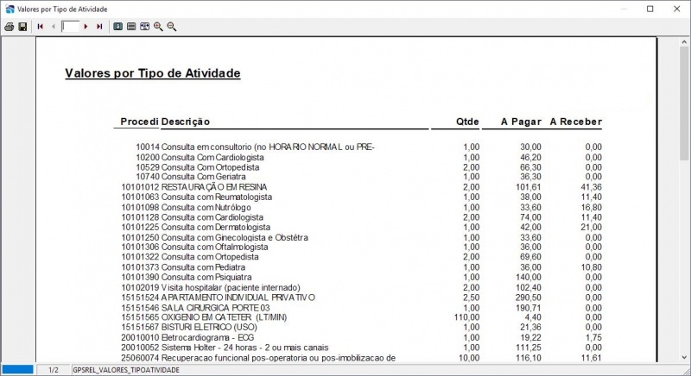691x376 pixels.
Task: Click SALA CIRURGICA PORTE 03 description
Action: (x=215, y=308)
